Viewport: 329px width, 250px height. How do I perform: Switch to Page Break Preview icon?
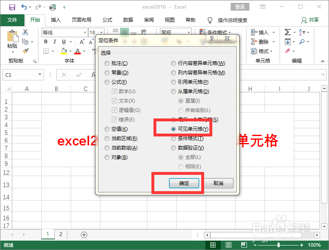[244, 245]
